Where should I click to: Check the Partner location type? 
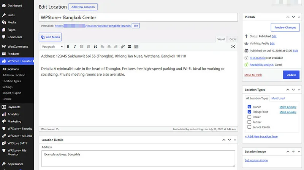coord(249,122)
